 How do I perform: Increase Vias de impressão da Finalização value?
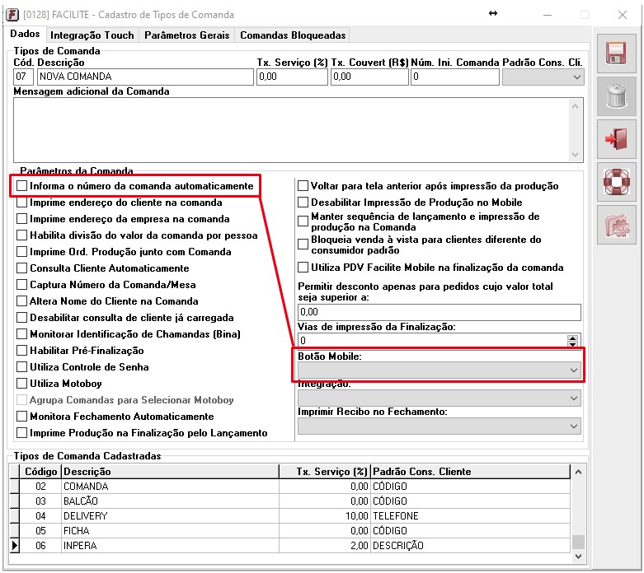pyautogui.click(x=572, y=338)
